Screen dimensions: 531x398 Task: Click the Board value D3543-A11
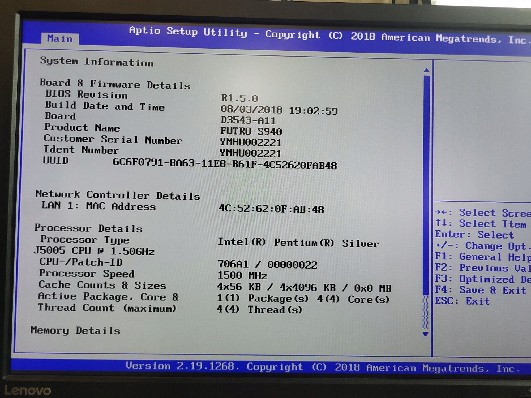[x=248, y=120]
